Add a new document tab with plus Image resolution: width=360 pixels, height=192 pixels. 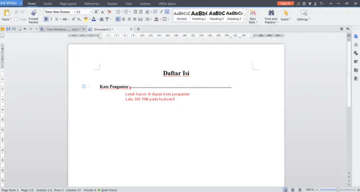[x=138, y=29]
